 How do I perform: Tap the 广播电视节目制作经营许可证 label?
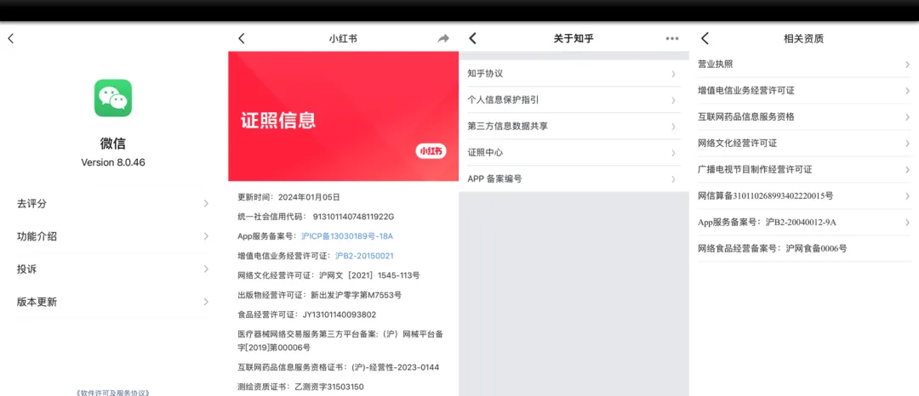(755, 170)
